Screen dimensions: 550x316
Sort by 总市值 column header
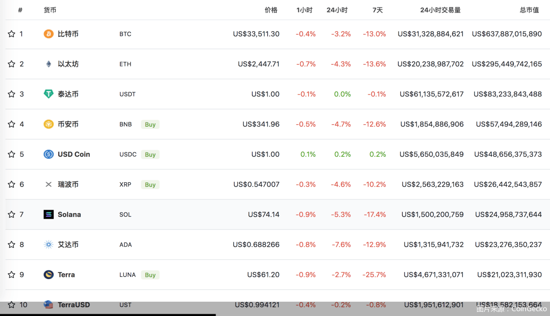(x=529, y=10)
